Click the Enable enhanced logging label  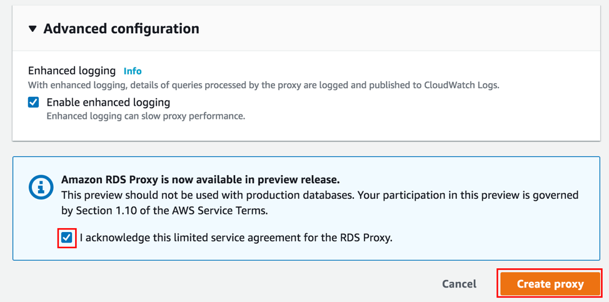108,103
